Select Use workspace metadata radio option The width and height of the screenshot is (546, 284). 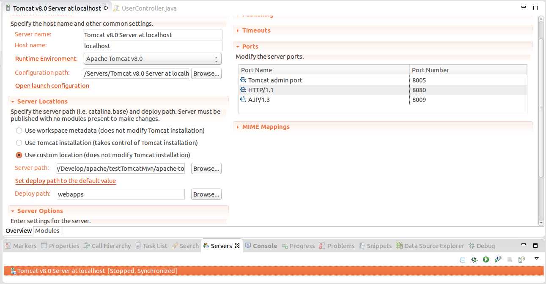pos(19,131)
